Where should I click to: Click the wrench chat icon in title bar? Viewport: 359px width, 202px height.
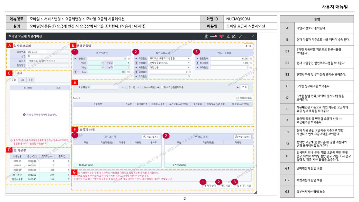coord(234,36)
